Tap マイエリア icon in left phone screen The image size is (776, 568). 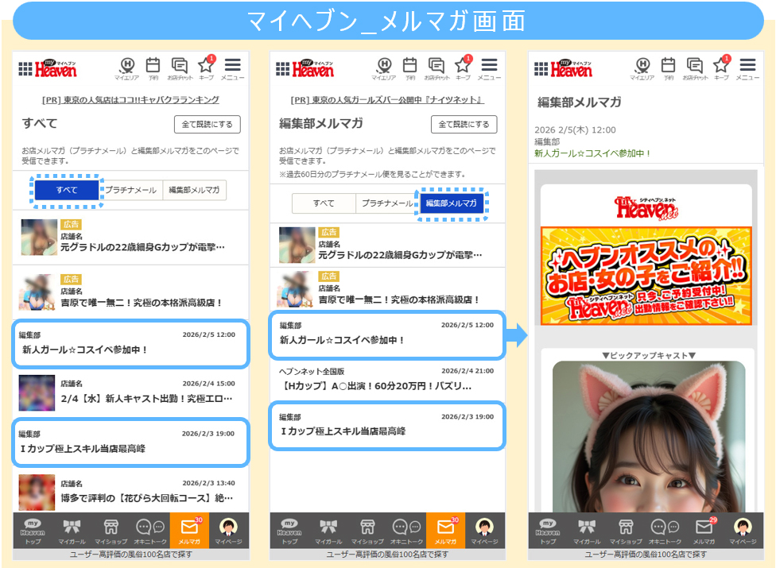click(x=127, y=67)
